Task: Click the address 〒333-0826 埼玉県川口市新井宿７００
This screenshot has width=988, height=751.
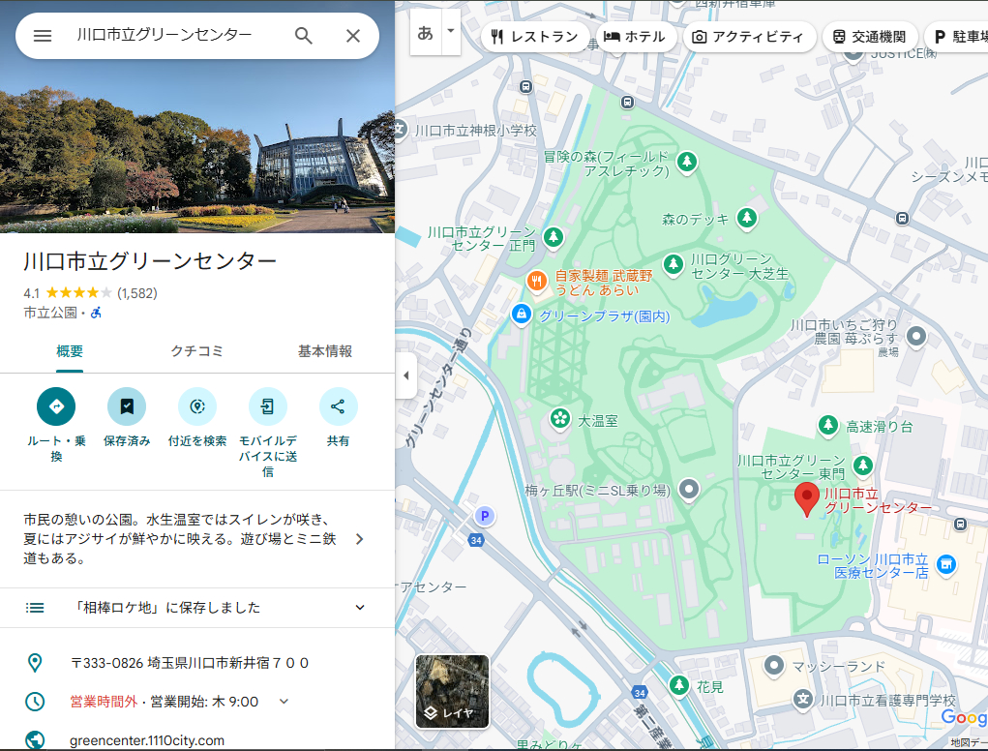Action: point(190,663)
